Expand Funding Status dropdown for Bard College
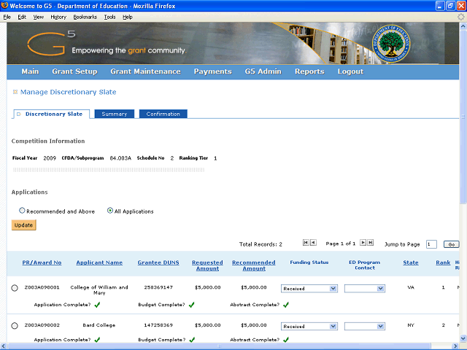 (309, 326)
